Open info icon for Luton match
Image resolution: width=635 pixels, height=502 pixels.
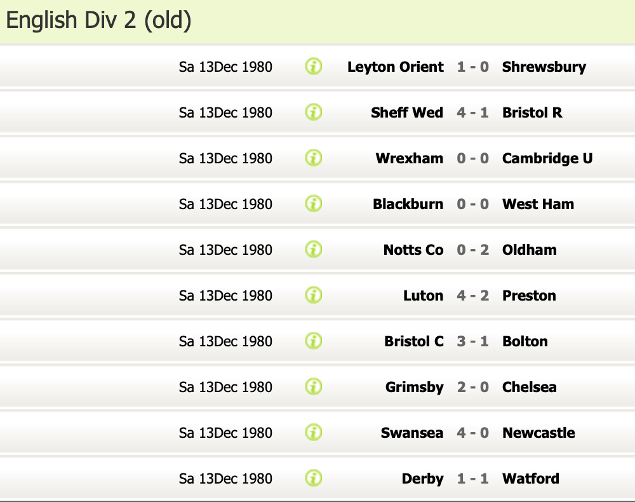[314, 295]
